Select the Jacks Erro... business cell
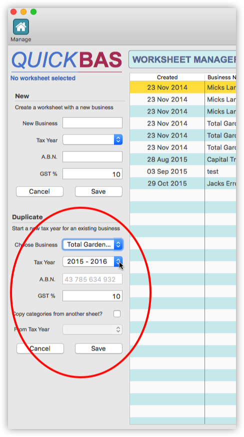The height and width of the screenshot is (437, 244). point(221,183)
